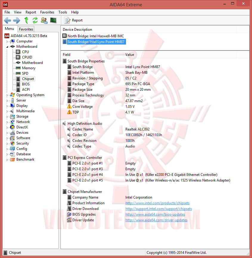Click the Benchmark orange icon
This screenshot has height=258, width=252.
coord(13,159)
